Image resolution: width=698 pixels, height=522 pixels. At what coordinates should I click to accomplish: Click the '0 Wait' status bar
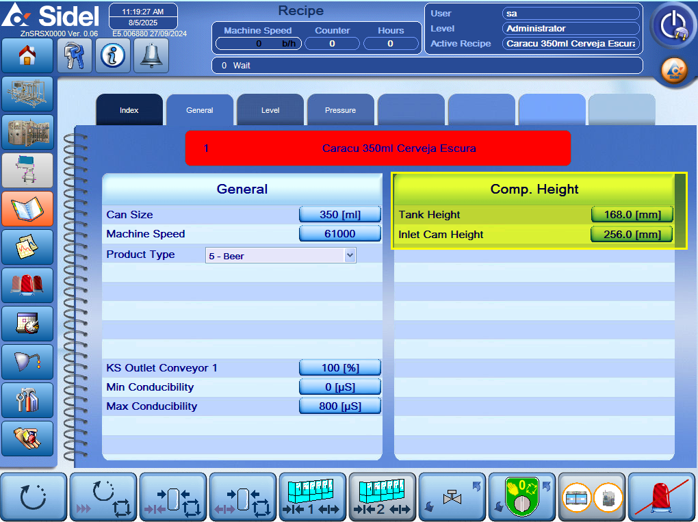pos(427,66)
